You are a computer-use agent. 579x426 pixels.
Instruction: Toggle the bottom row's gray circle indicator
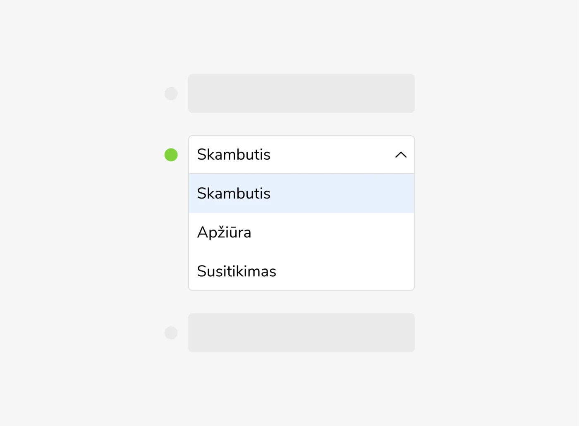coord(171,333)
